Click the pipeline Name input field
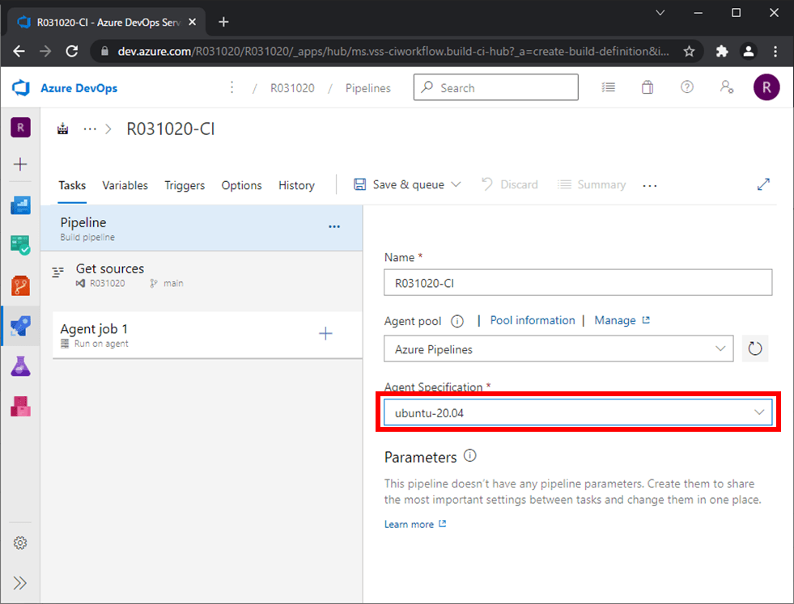794x604 pixels. point(578,282)
